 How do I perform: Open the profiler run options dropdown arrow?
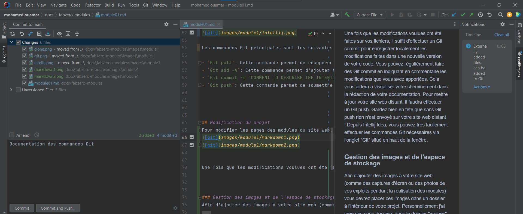click(425, 15)
